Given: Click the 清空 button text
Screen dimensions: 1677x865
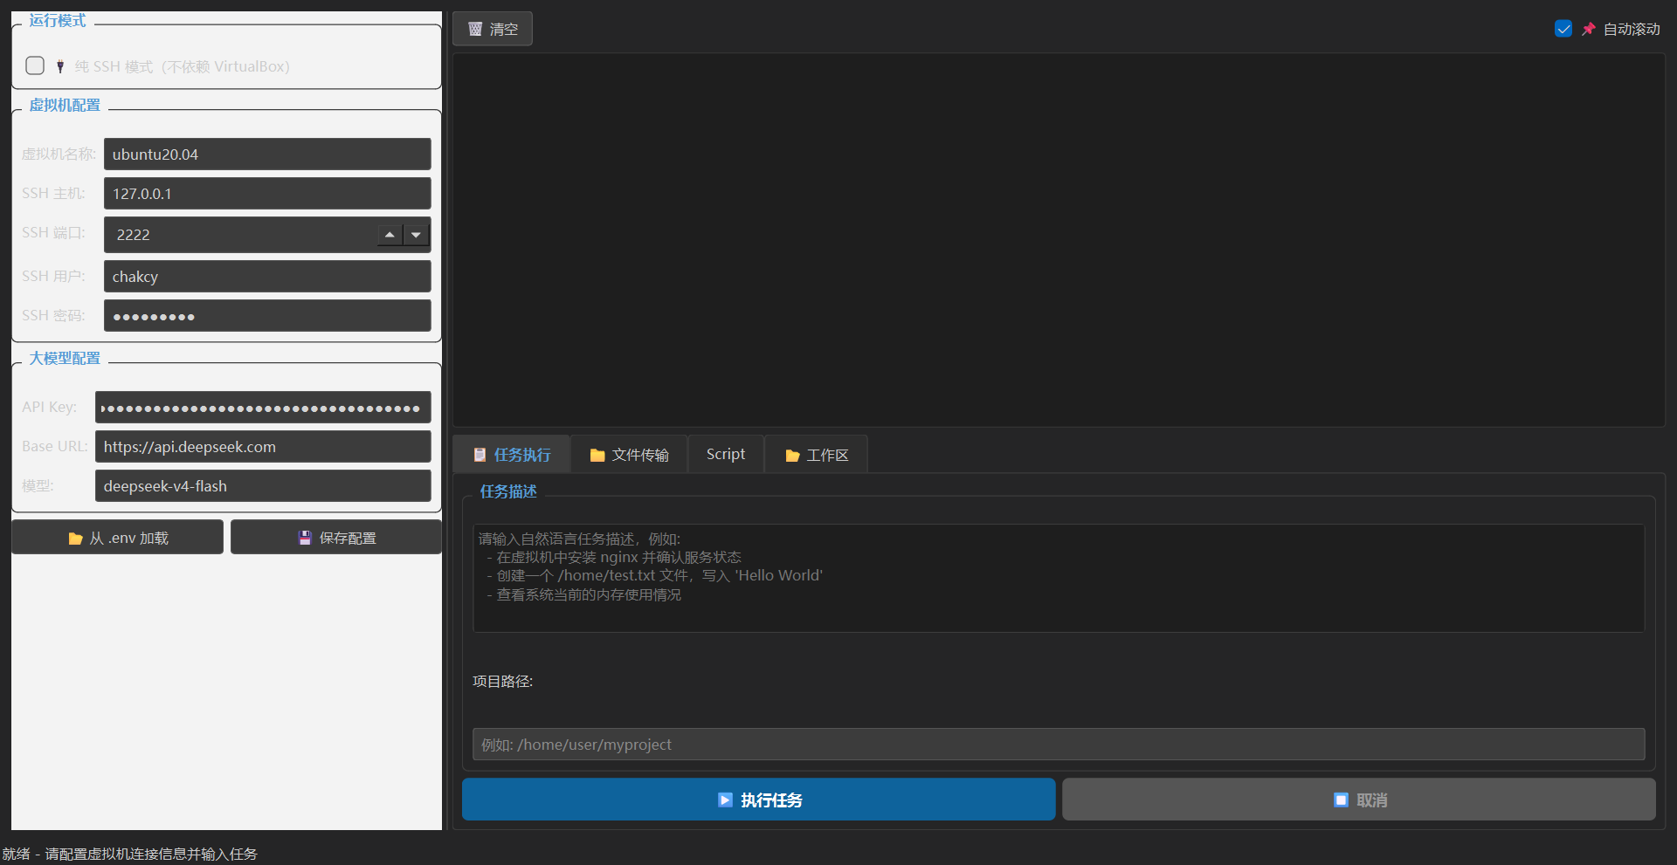Looking at the screenshot, I should pos(504,29).
